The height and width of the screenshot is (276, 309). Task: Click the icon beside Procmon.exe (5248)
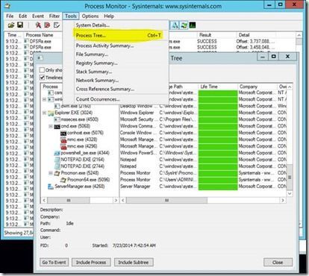[57, 173]
